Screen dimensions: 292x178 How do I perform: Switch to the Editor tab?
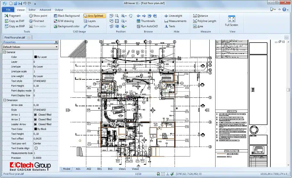pos(32,10)
